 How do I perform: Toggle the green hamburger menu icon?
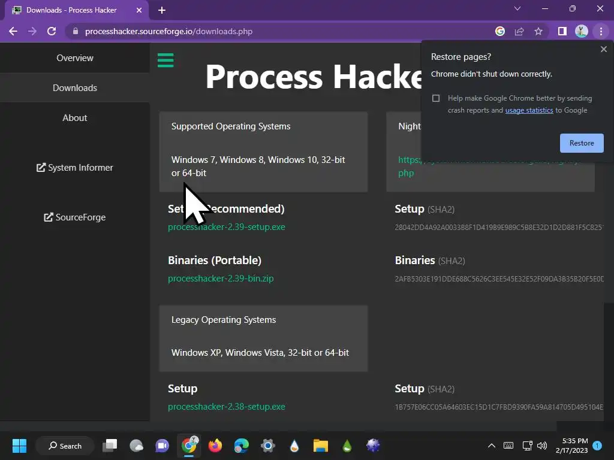(x=165, y=60)
